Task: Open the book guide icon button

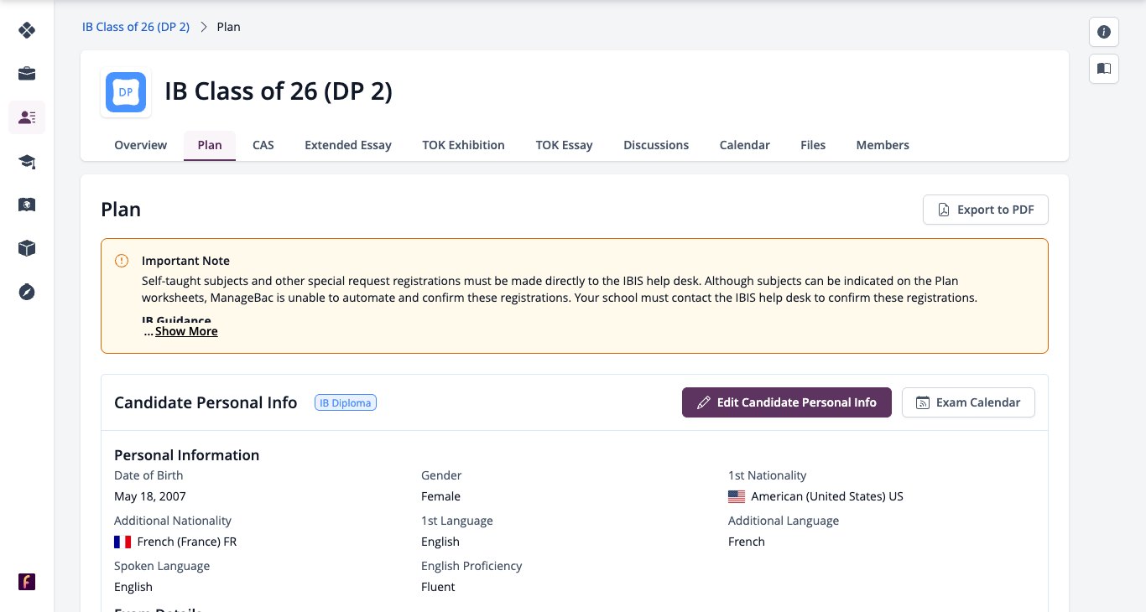Action: coord(1104,69)
